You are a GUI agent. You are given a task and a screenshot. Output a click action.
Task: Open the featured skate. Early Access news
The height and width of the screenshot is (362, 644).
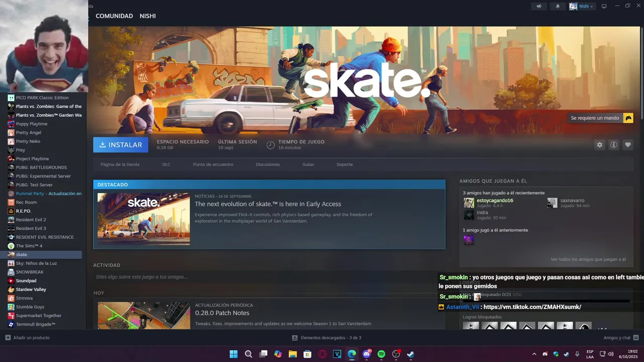click(x=268, y=204)
